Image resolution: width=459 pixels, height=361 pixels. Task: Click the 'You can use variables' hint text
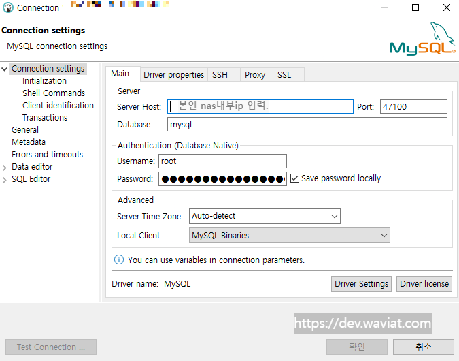pos(216,260)
